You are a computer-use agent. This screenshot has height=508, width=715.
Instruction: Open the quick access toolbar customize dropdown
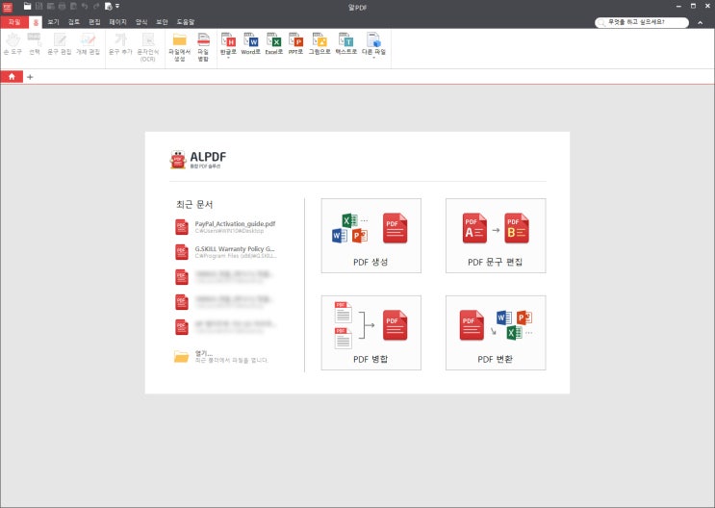click(117, 6)
